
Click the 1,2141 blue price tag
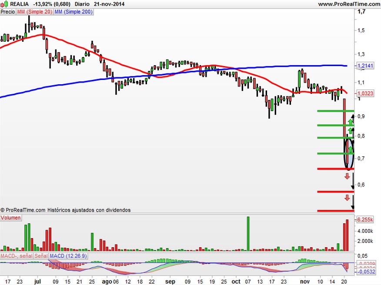[x=365, y=66]
